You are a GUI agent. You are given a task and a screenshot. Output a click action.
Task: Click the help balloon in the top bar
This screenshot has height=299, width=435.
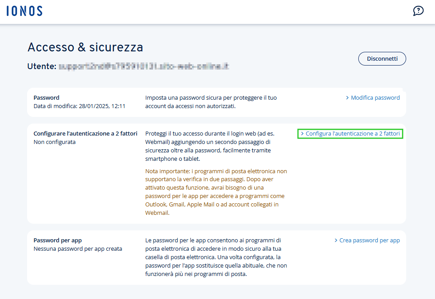[418, 11]
